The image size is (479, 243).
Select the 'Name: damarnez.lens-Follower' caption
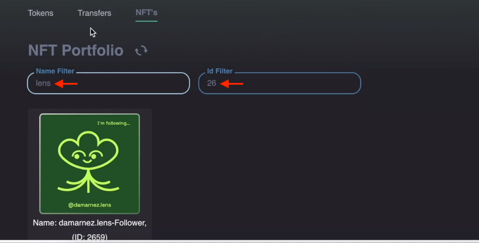tap(89, 223)
